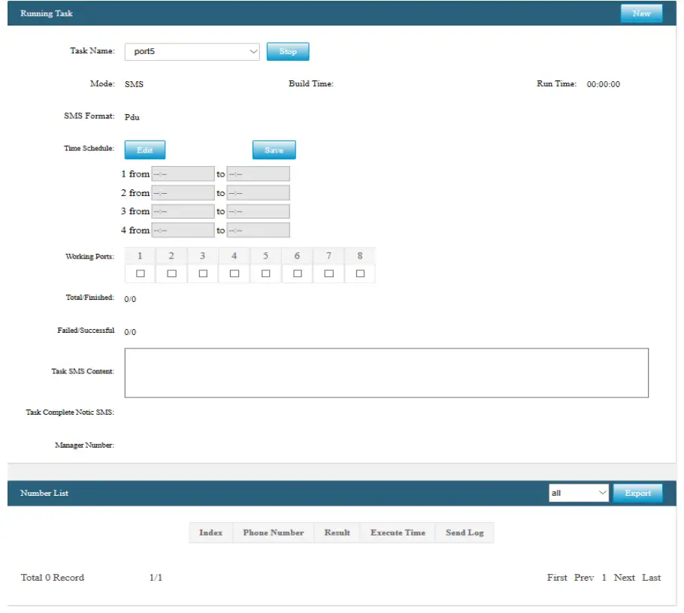Click schedule 4 'from' time field
Screen dimensions: 684x613
183,231
